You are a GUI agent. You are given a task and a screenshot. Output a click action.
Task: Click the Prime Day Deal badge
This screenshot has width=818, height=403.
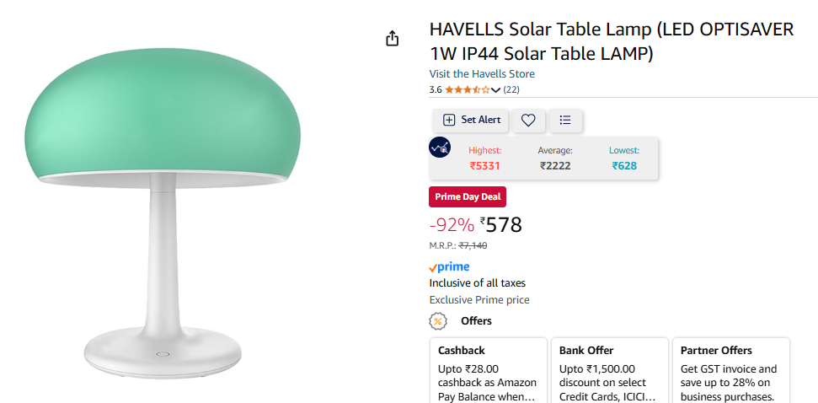(x=468, y=197)
